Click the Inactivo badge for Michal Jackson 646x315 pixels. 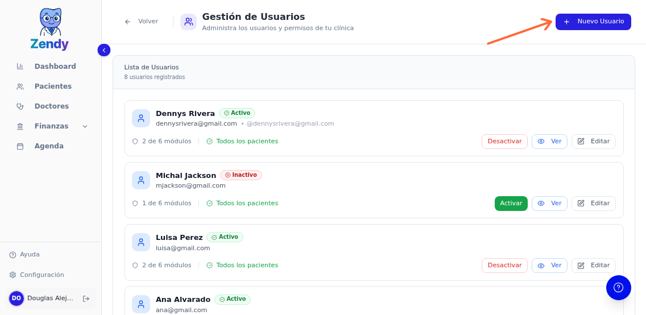pos(241,175)
